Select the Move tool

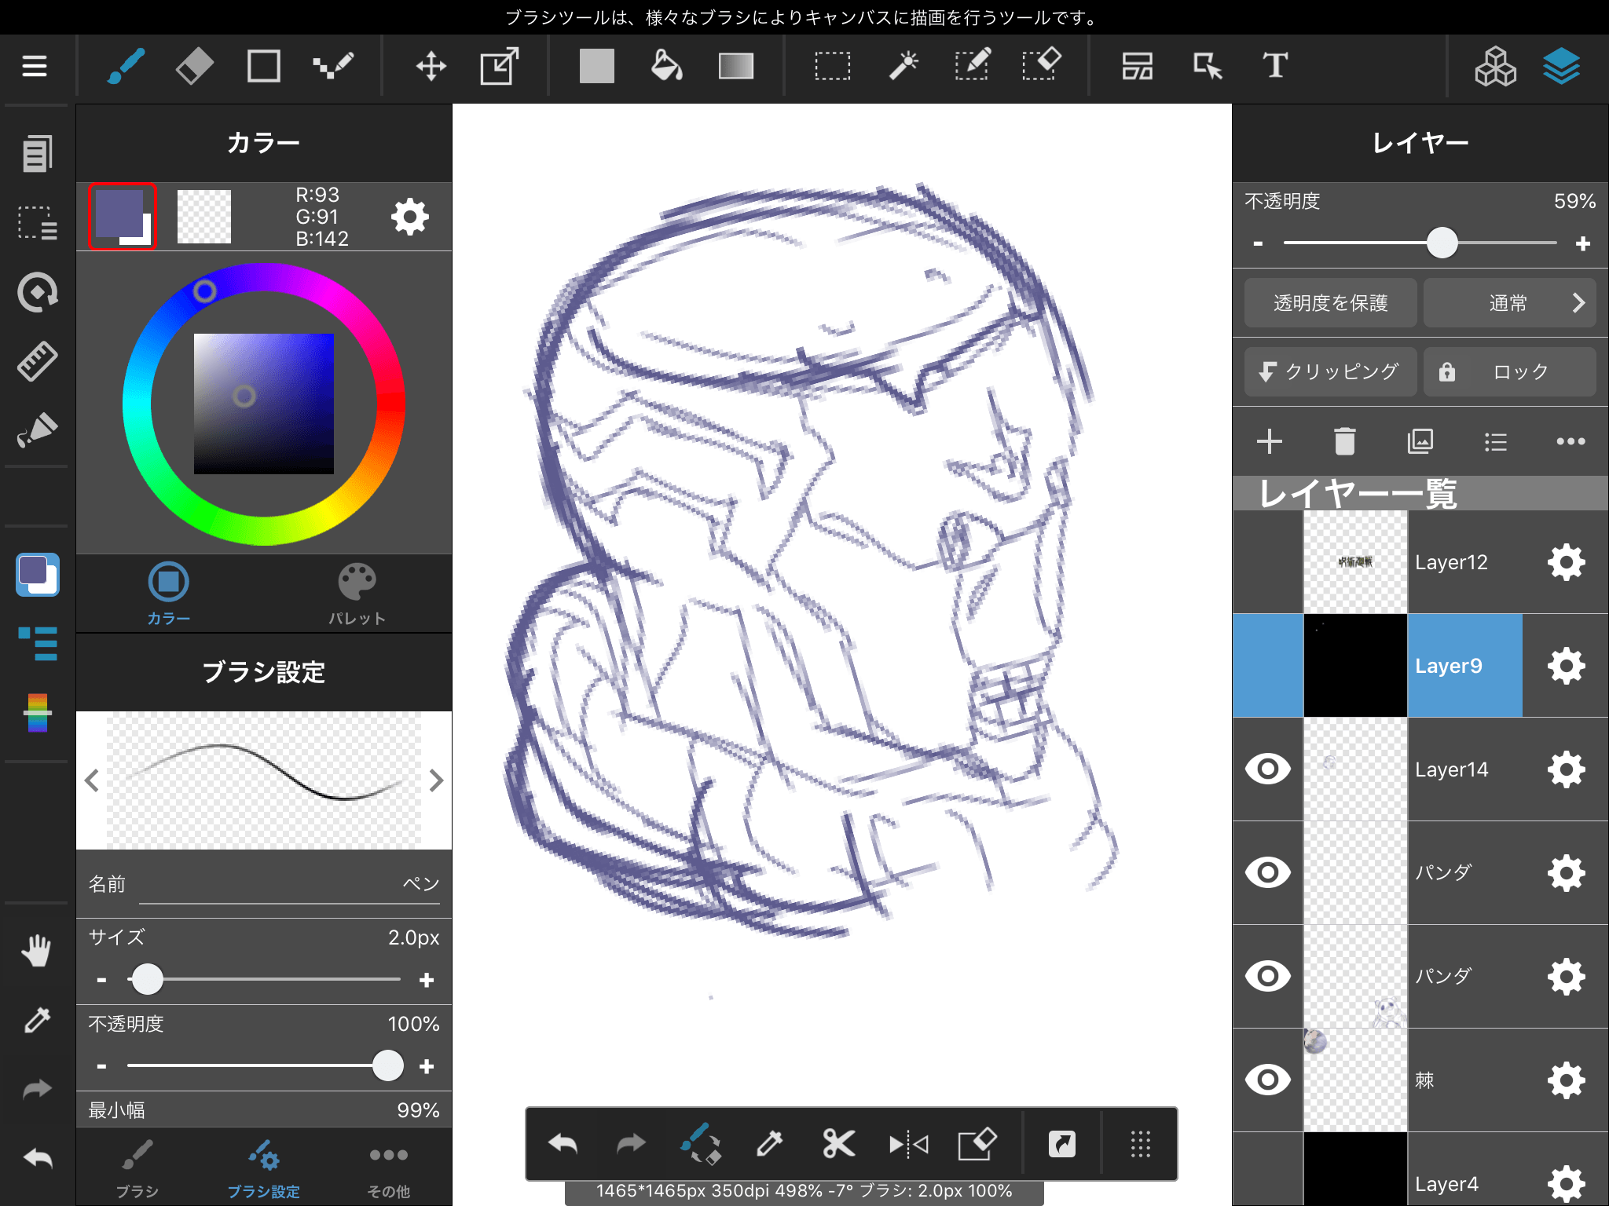click(x=431, y=66)
